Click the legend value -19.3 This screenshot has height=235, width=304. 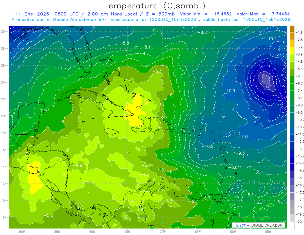point(300,214)
